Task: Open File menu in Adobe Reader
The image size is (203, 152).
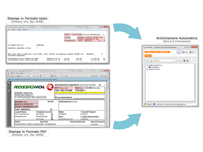Action: [9, 73]
